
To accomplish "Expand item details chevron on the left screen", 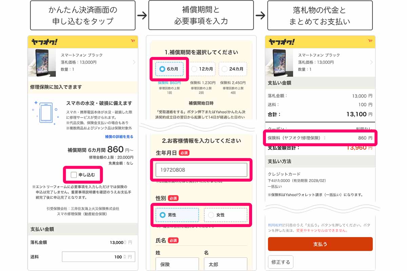I will click(x=134, y=62).
